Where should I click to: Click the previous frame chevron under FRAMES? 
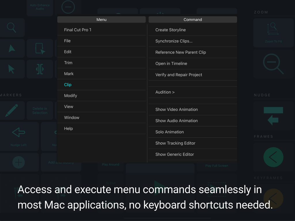click(x=273, y=157)
